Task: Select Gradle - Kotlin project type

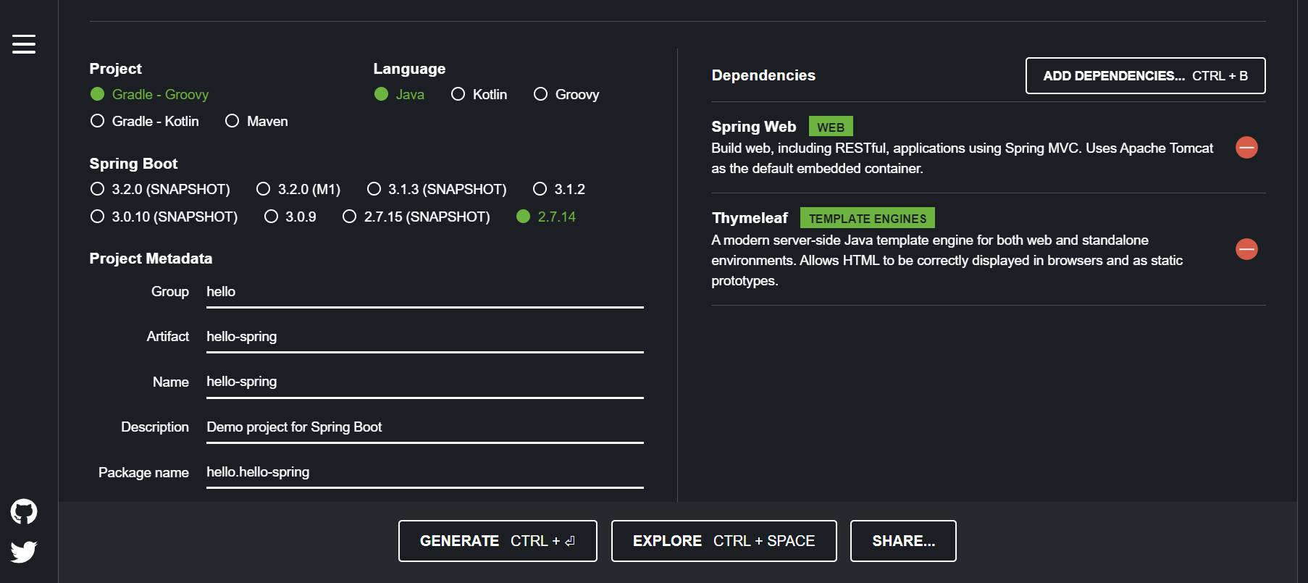Action: [144, 121]
